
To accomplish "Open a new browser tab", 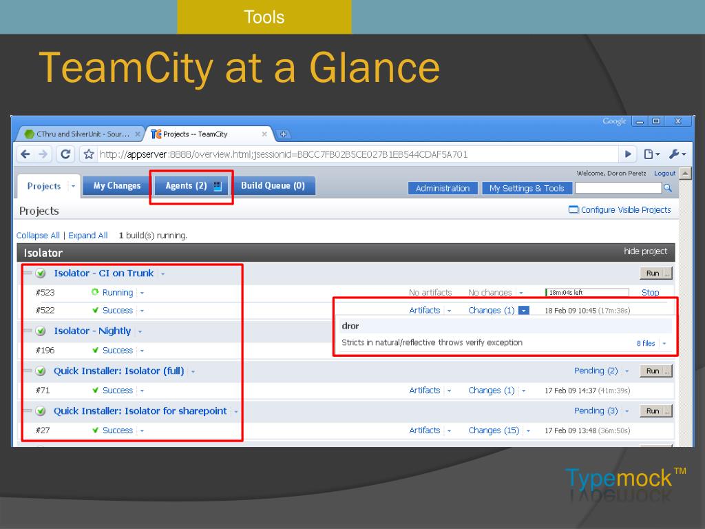I will (283, 134).
